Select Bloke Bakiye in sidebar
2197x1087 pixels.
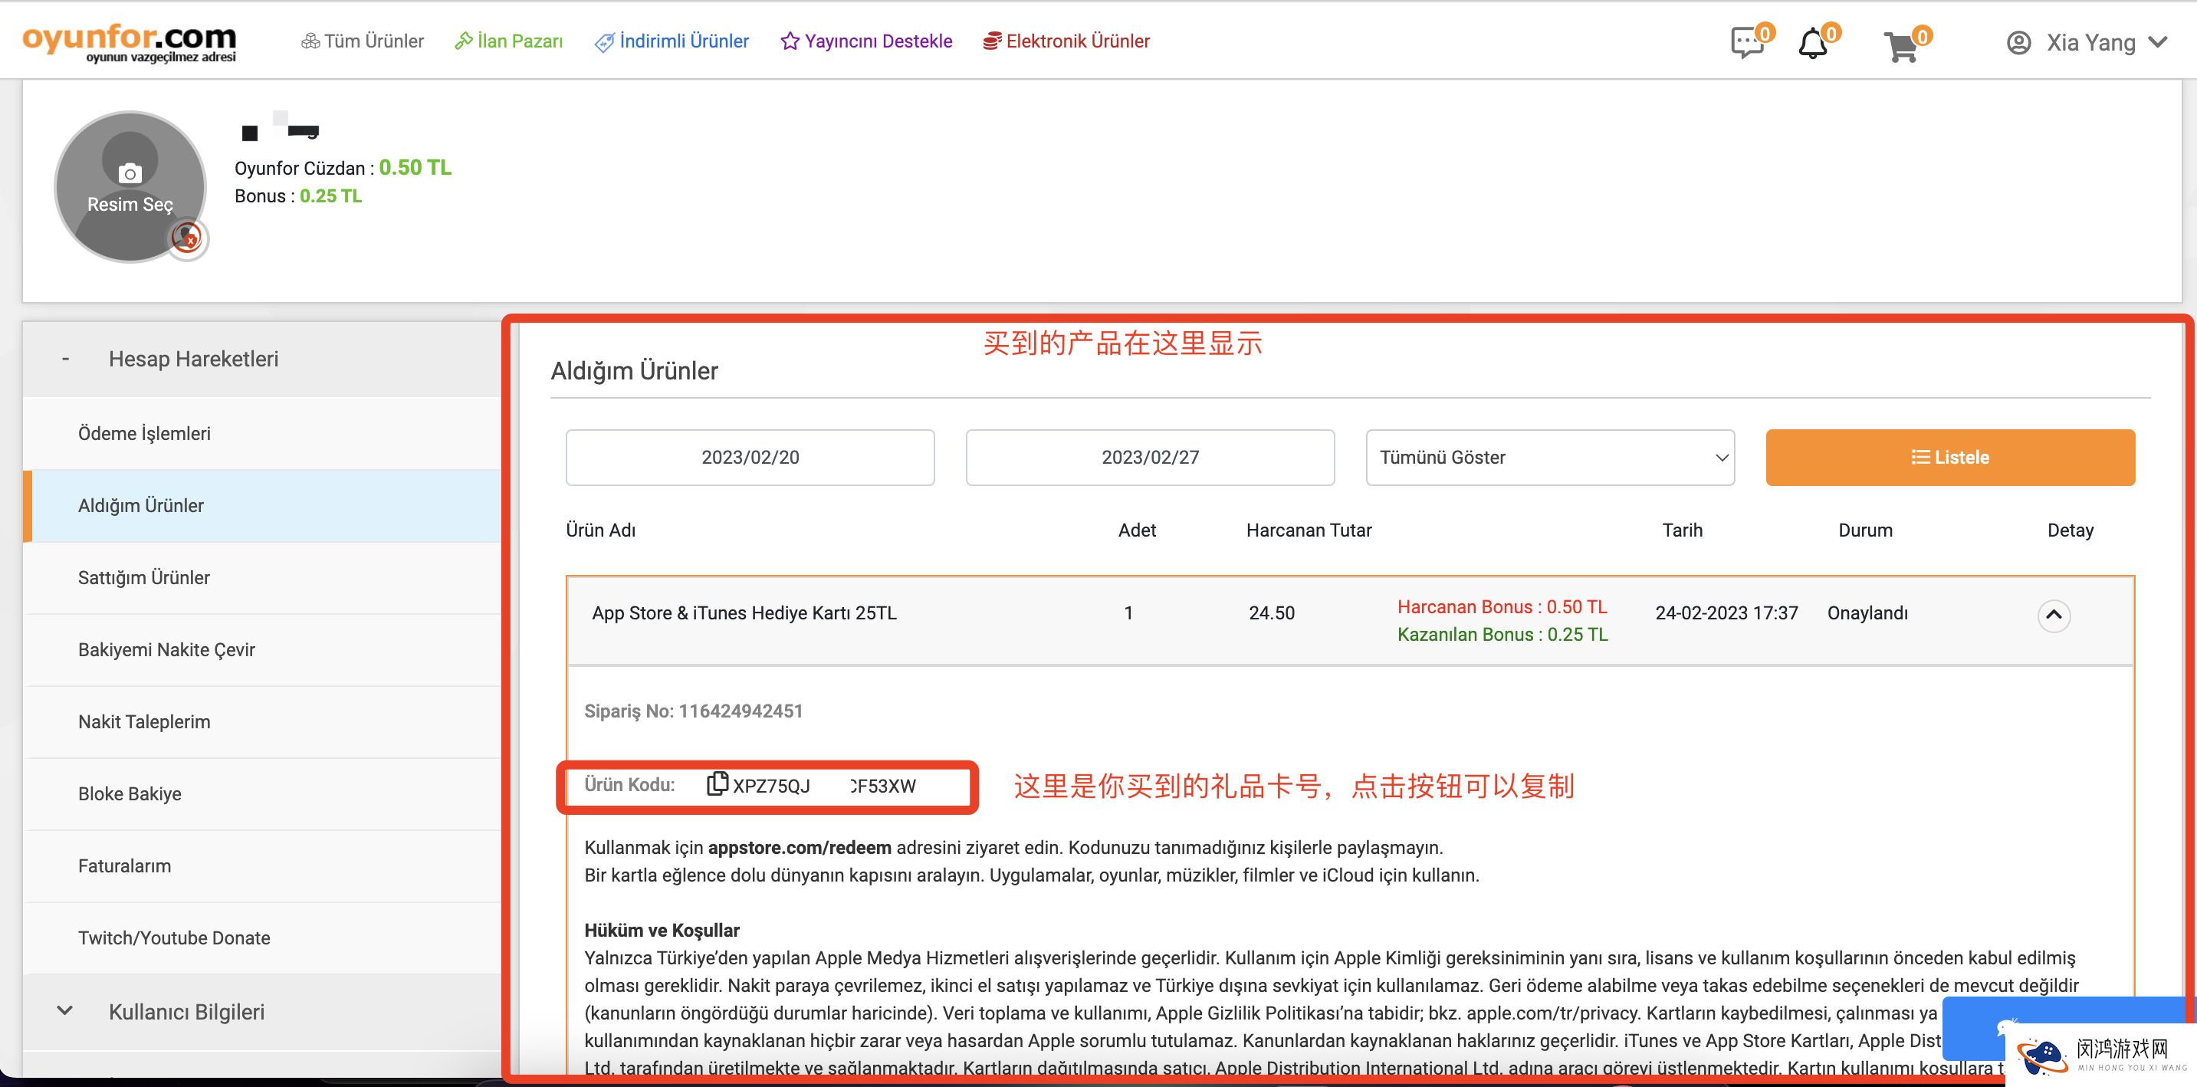pyautogui.click(x=261, y=793)
